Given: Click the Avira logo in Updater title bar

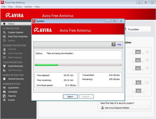Looking at the screenshot, I should (34, 21).
